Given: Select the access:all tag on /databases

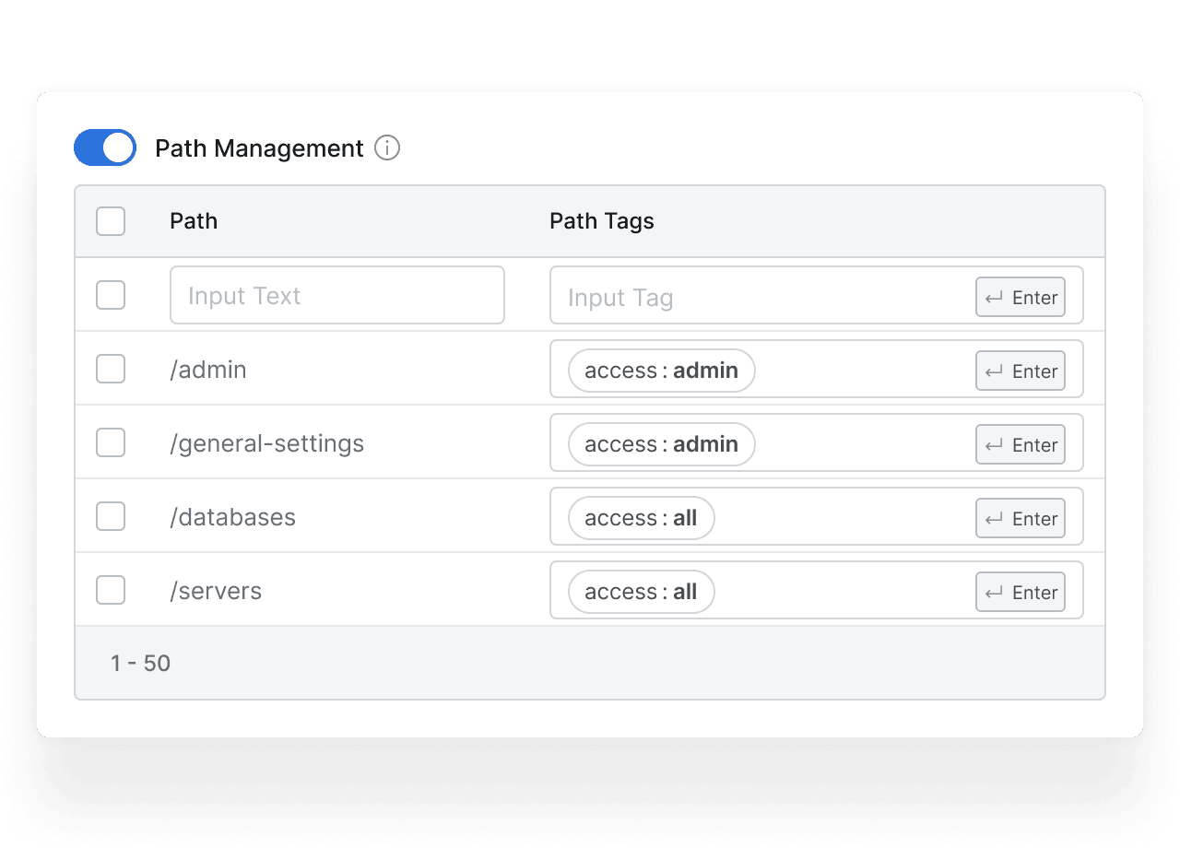Looking at the screenshot, I should 641,518.
